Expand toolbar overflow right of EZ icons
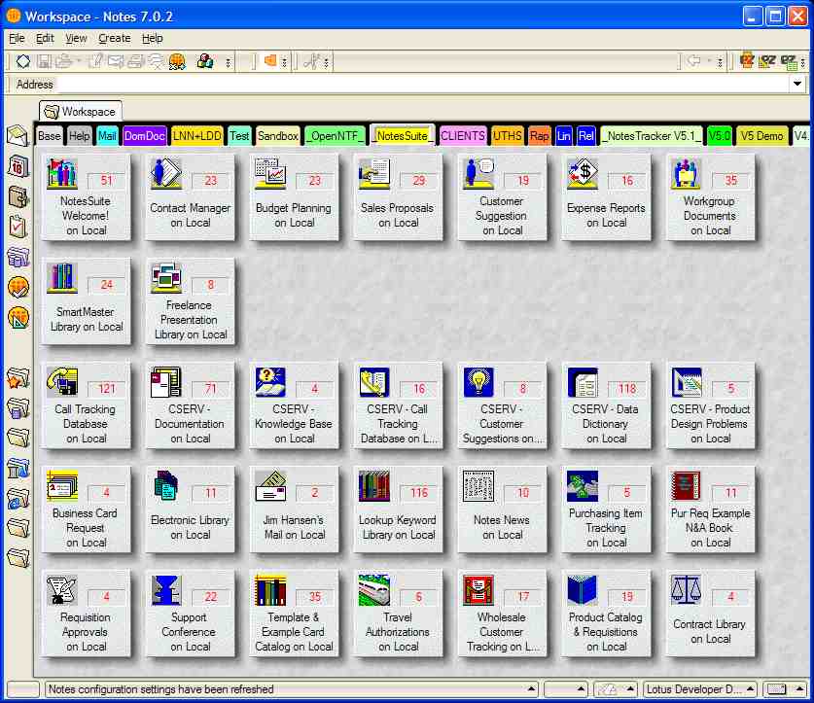 (803, 62)
